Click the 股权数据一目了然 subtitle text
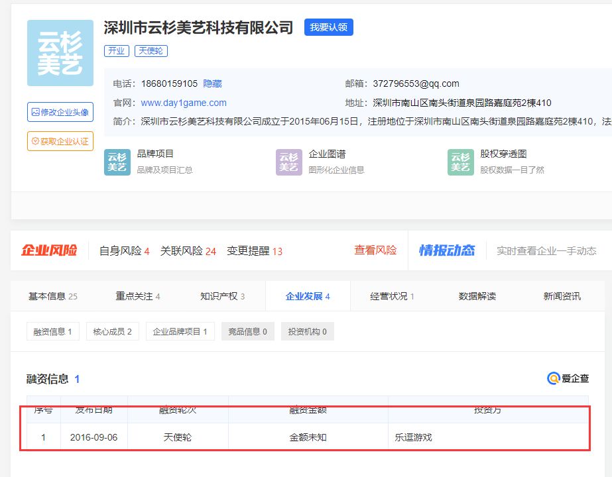The height and width of the screenshot is (477, 612). pos(513,170)
